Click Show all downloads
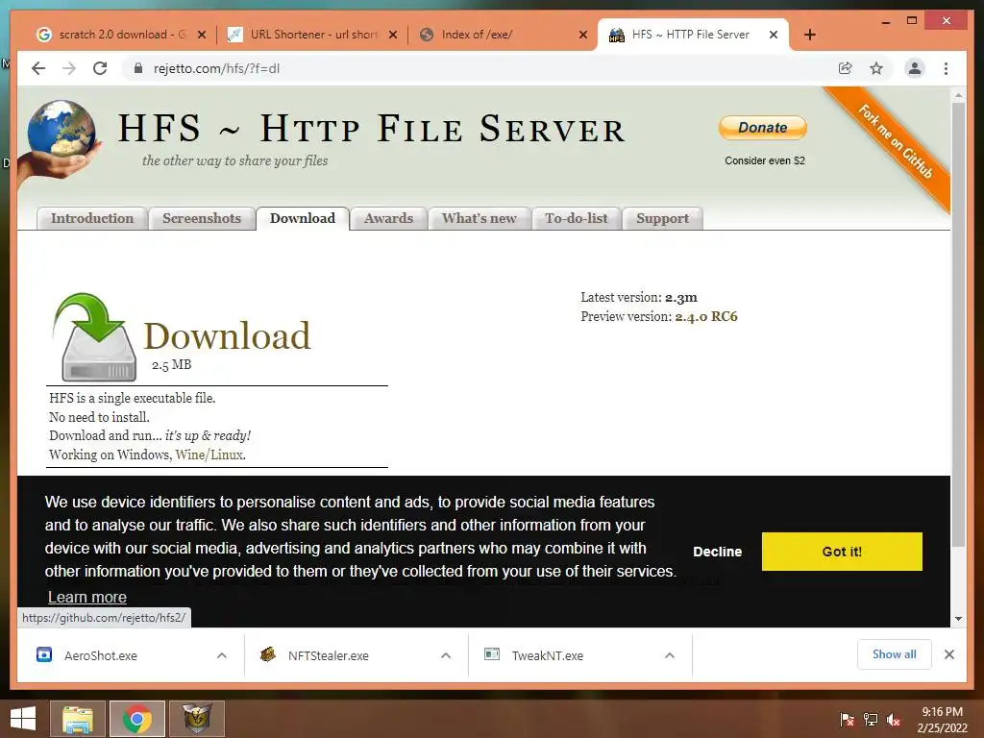 pyautogui.click(x=895, y=654)
